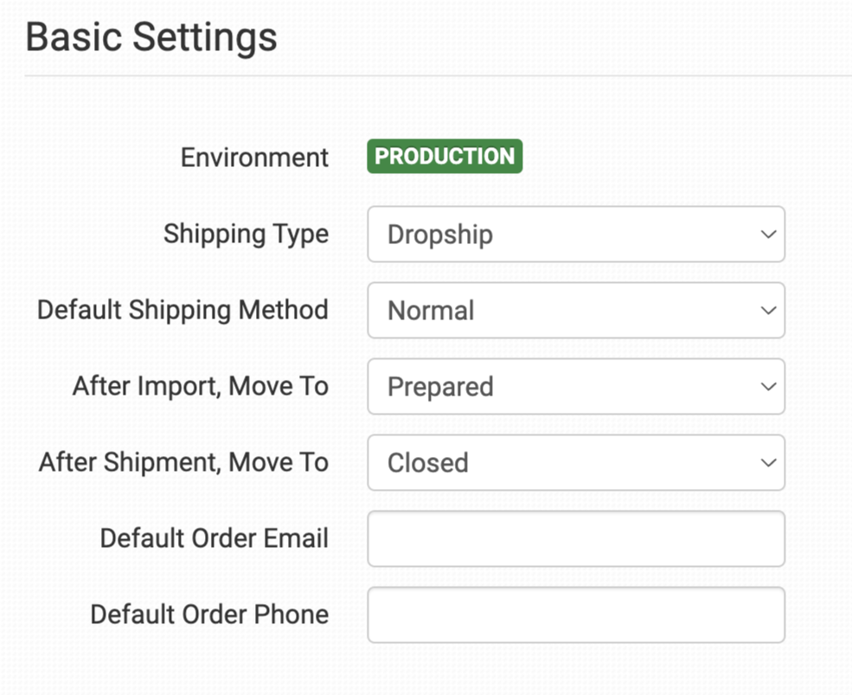852x695 pixels.
Task: Click the chevron arrow beside Closed
Action: pyautogui.click(x=767, y=463)
